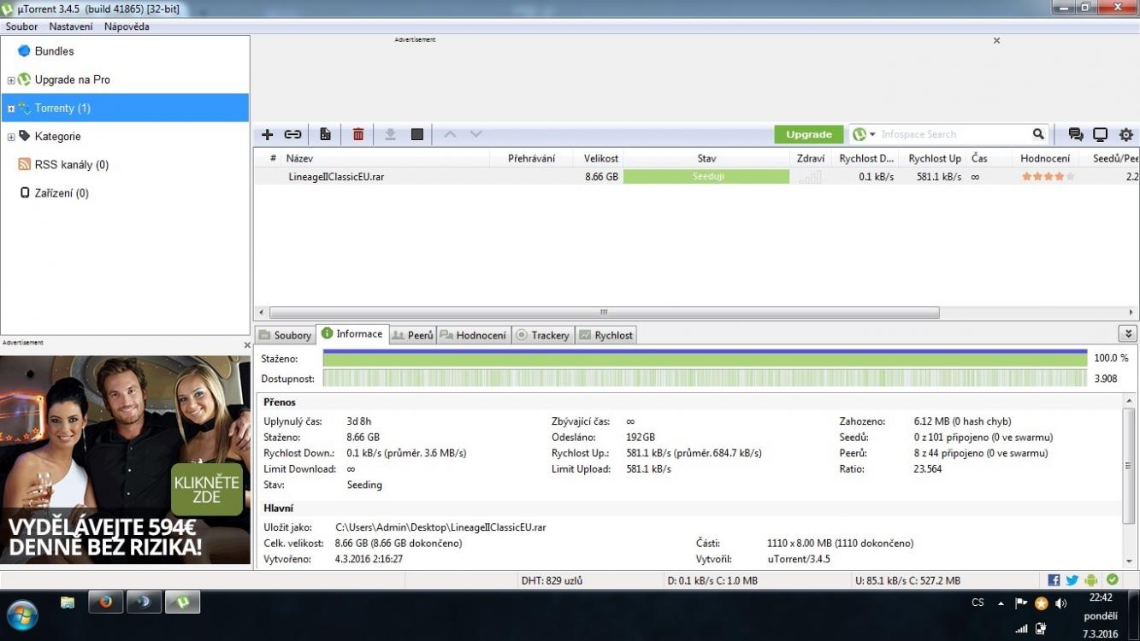Select Kategorie in the sidebar

[x=57, y=136]
